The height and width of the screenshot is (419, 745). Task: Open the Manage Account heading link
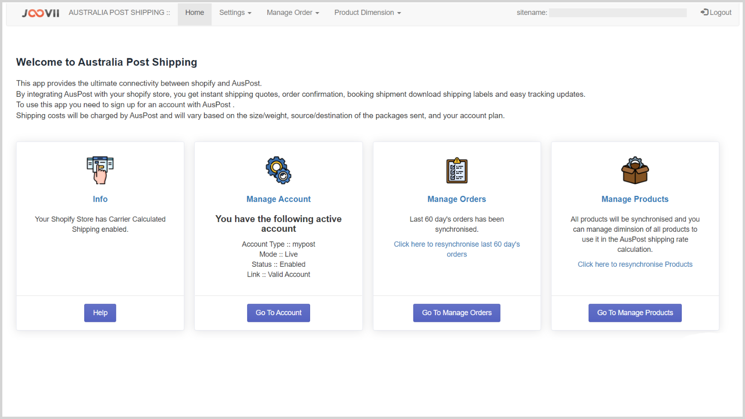(x=278, y=199)
